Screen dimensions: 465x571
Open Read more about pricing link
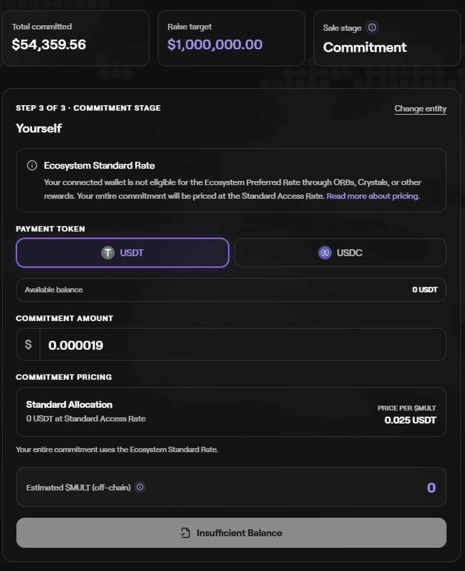point(373,196)
